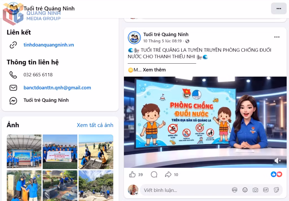This screenshot has height=201, width=289.
Task: Select the phone number 032 665 6118
Action: pos(38,75)
